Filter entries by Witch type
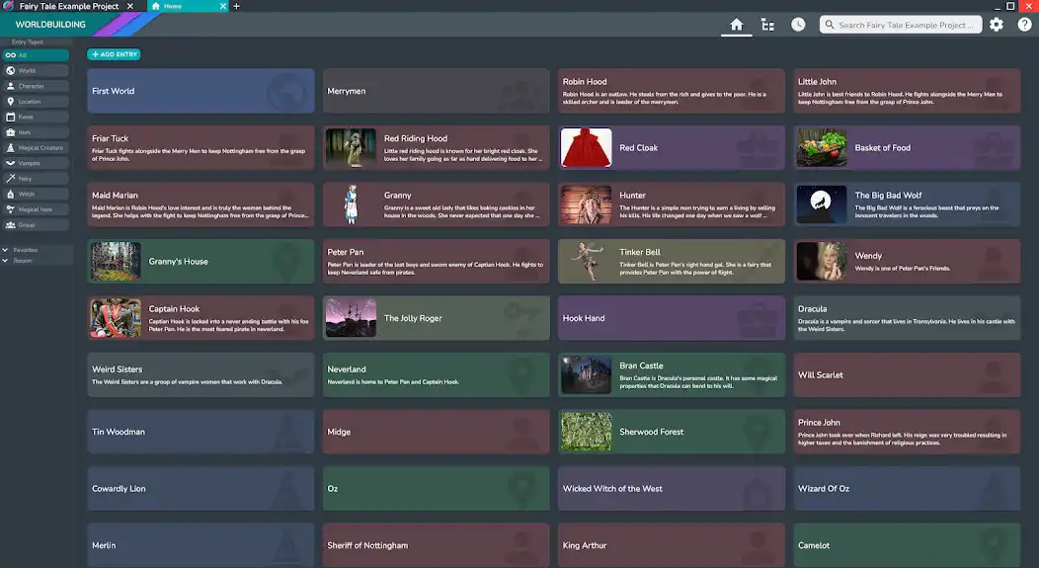The image size is (1039, 568). pos(36,195)
